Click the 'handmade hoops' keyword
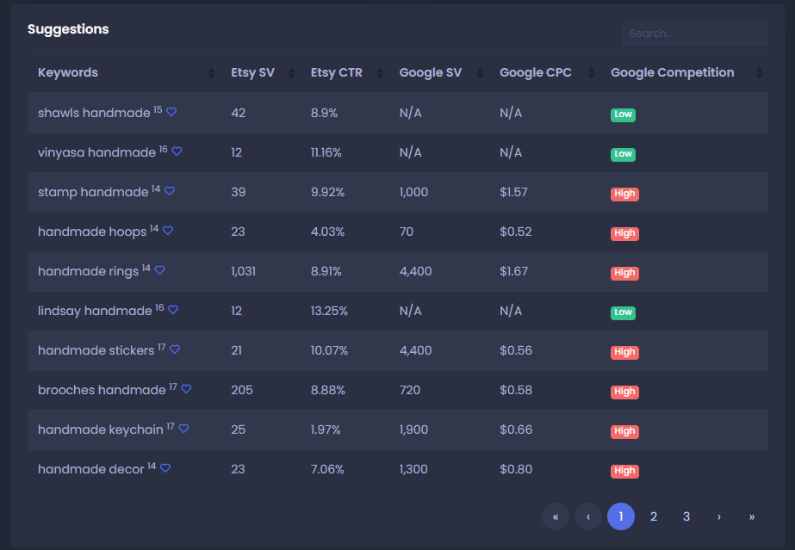 92,232
